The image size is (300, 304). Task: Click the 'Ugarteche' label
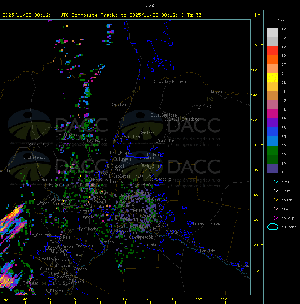[89, 229]
